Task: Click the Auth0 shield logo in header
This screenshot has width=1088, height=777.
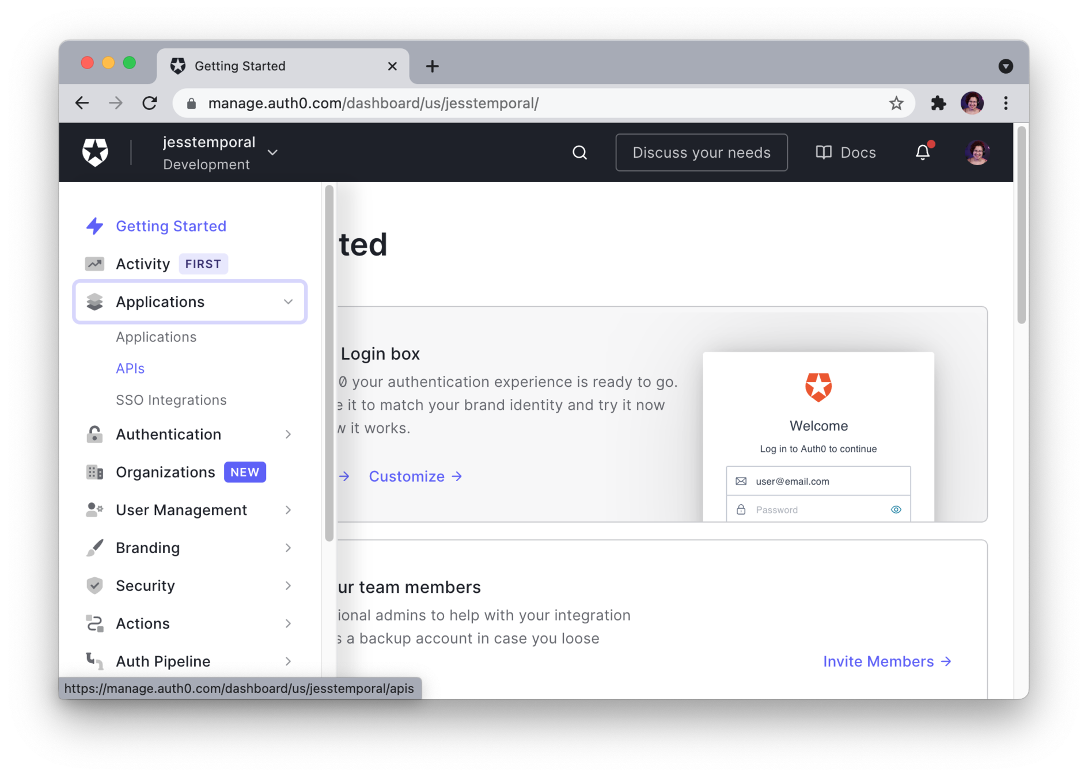Action: 95,153
